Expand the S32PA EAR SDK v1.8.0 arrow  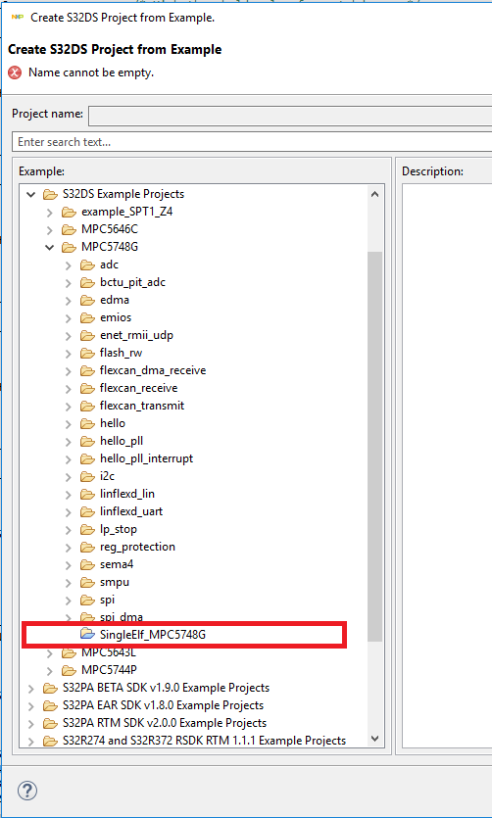[30, 706]
